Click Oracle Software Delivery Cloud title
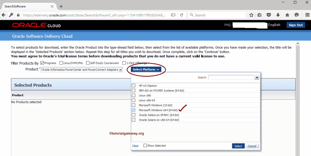The image size is (311, 156). click(x=42, y=36)
